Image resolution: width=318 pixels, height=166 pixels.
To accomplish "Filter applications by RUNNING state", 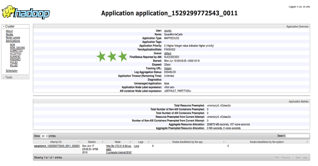I will click(x=15, y=56).
